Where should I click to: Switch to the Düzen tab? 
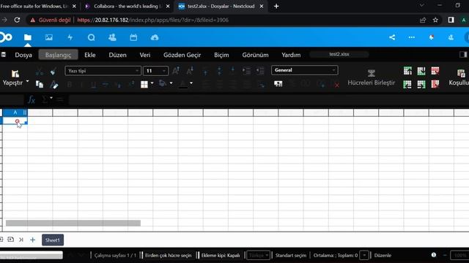coord(117,55)
